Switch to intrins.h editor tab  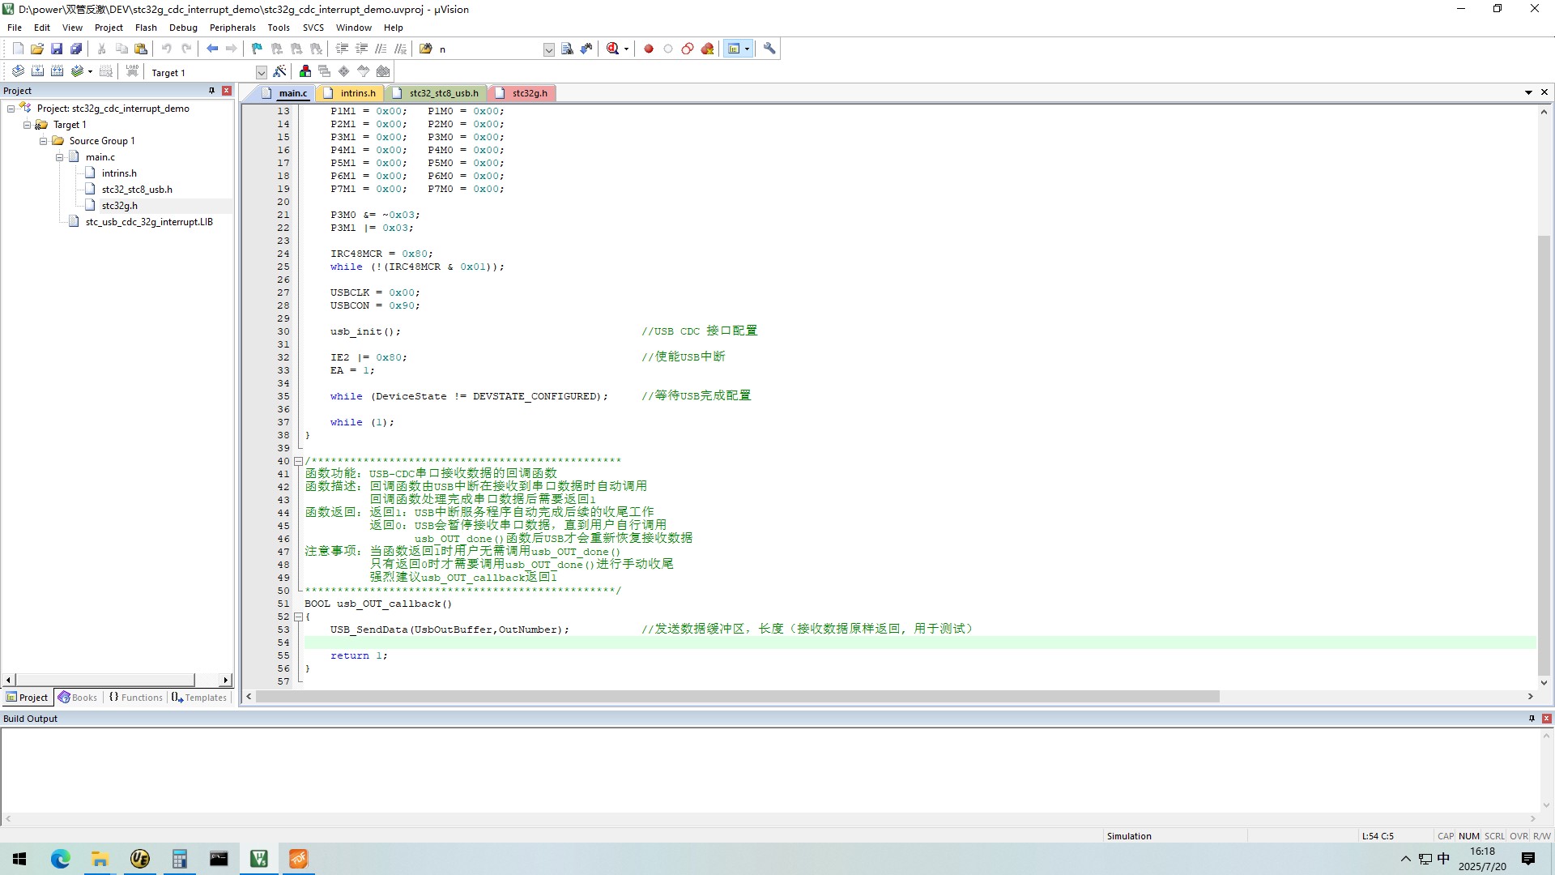point(350,93)
